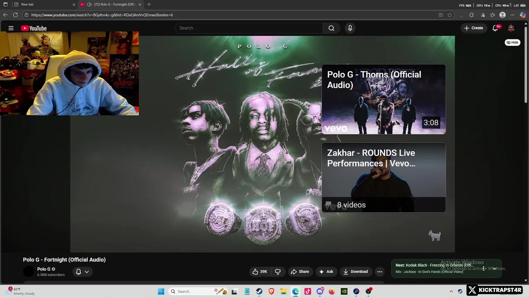
Task: Click the Share button
Action: (x=300, y=272)
